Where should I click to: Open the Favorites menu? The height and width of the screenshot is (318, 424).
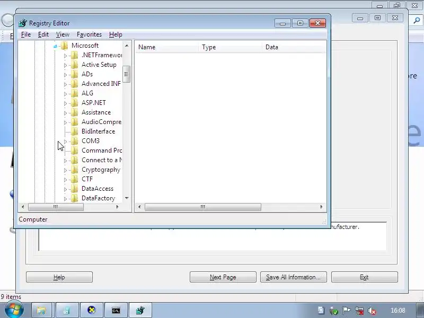pyautogui.click(x=89, y=34)
